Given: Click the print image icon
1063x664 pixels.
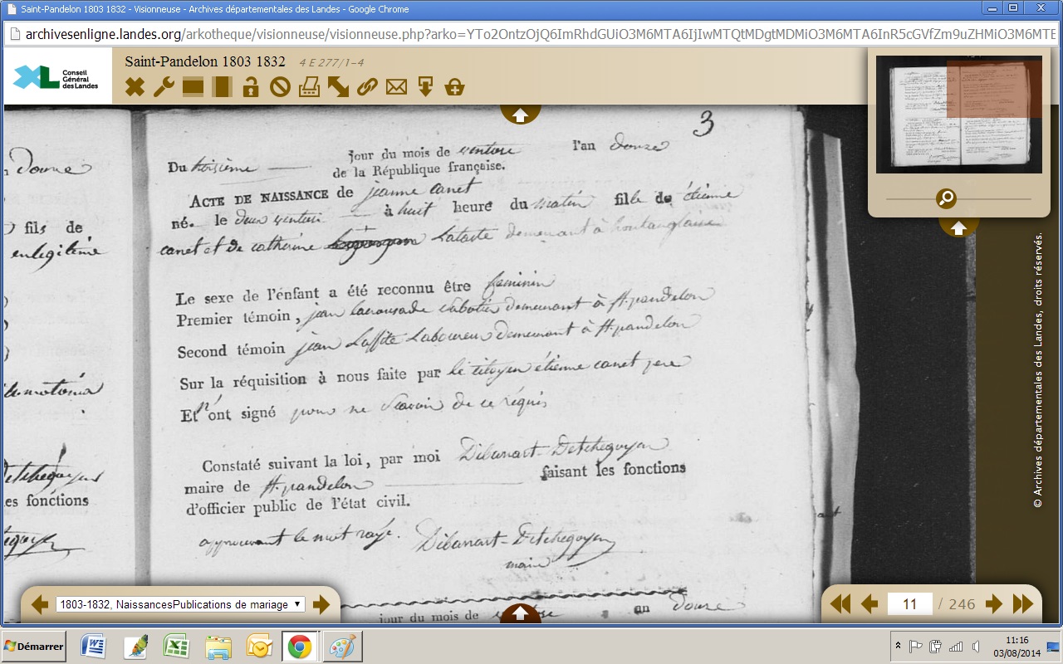Looking at the screenshot, I should [x=309, y=86].
